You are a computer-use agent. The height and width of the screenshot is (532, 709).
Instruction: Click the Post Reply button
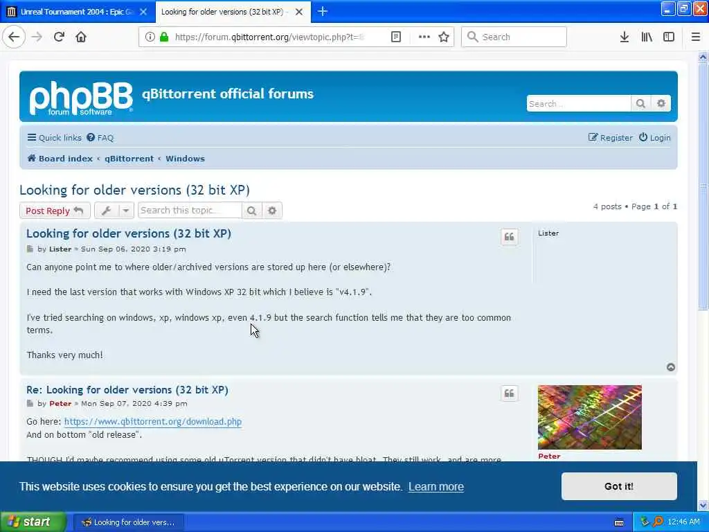[x=55, y=211]
